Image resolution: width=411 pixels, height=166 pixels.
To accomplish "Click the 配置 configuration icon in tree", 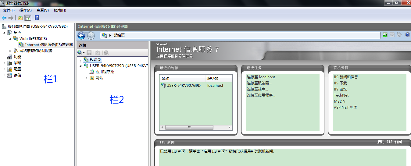I will point(10,69).
